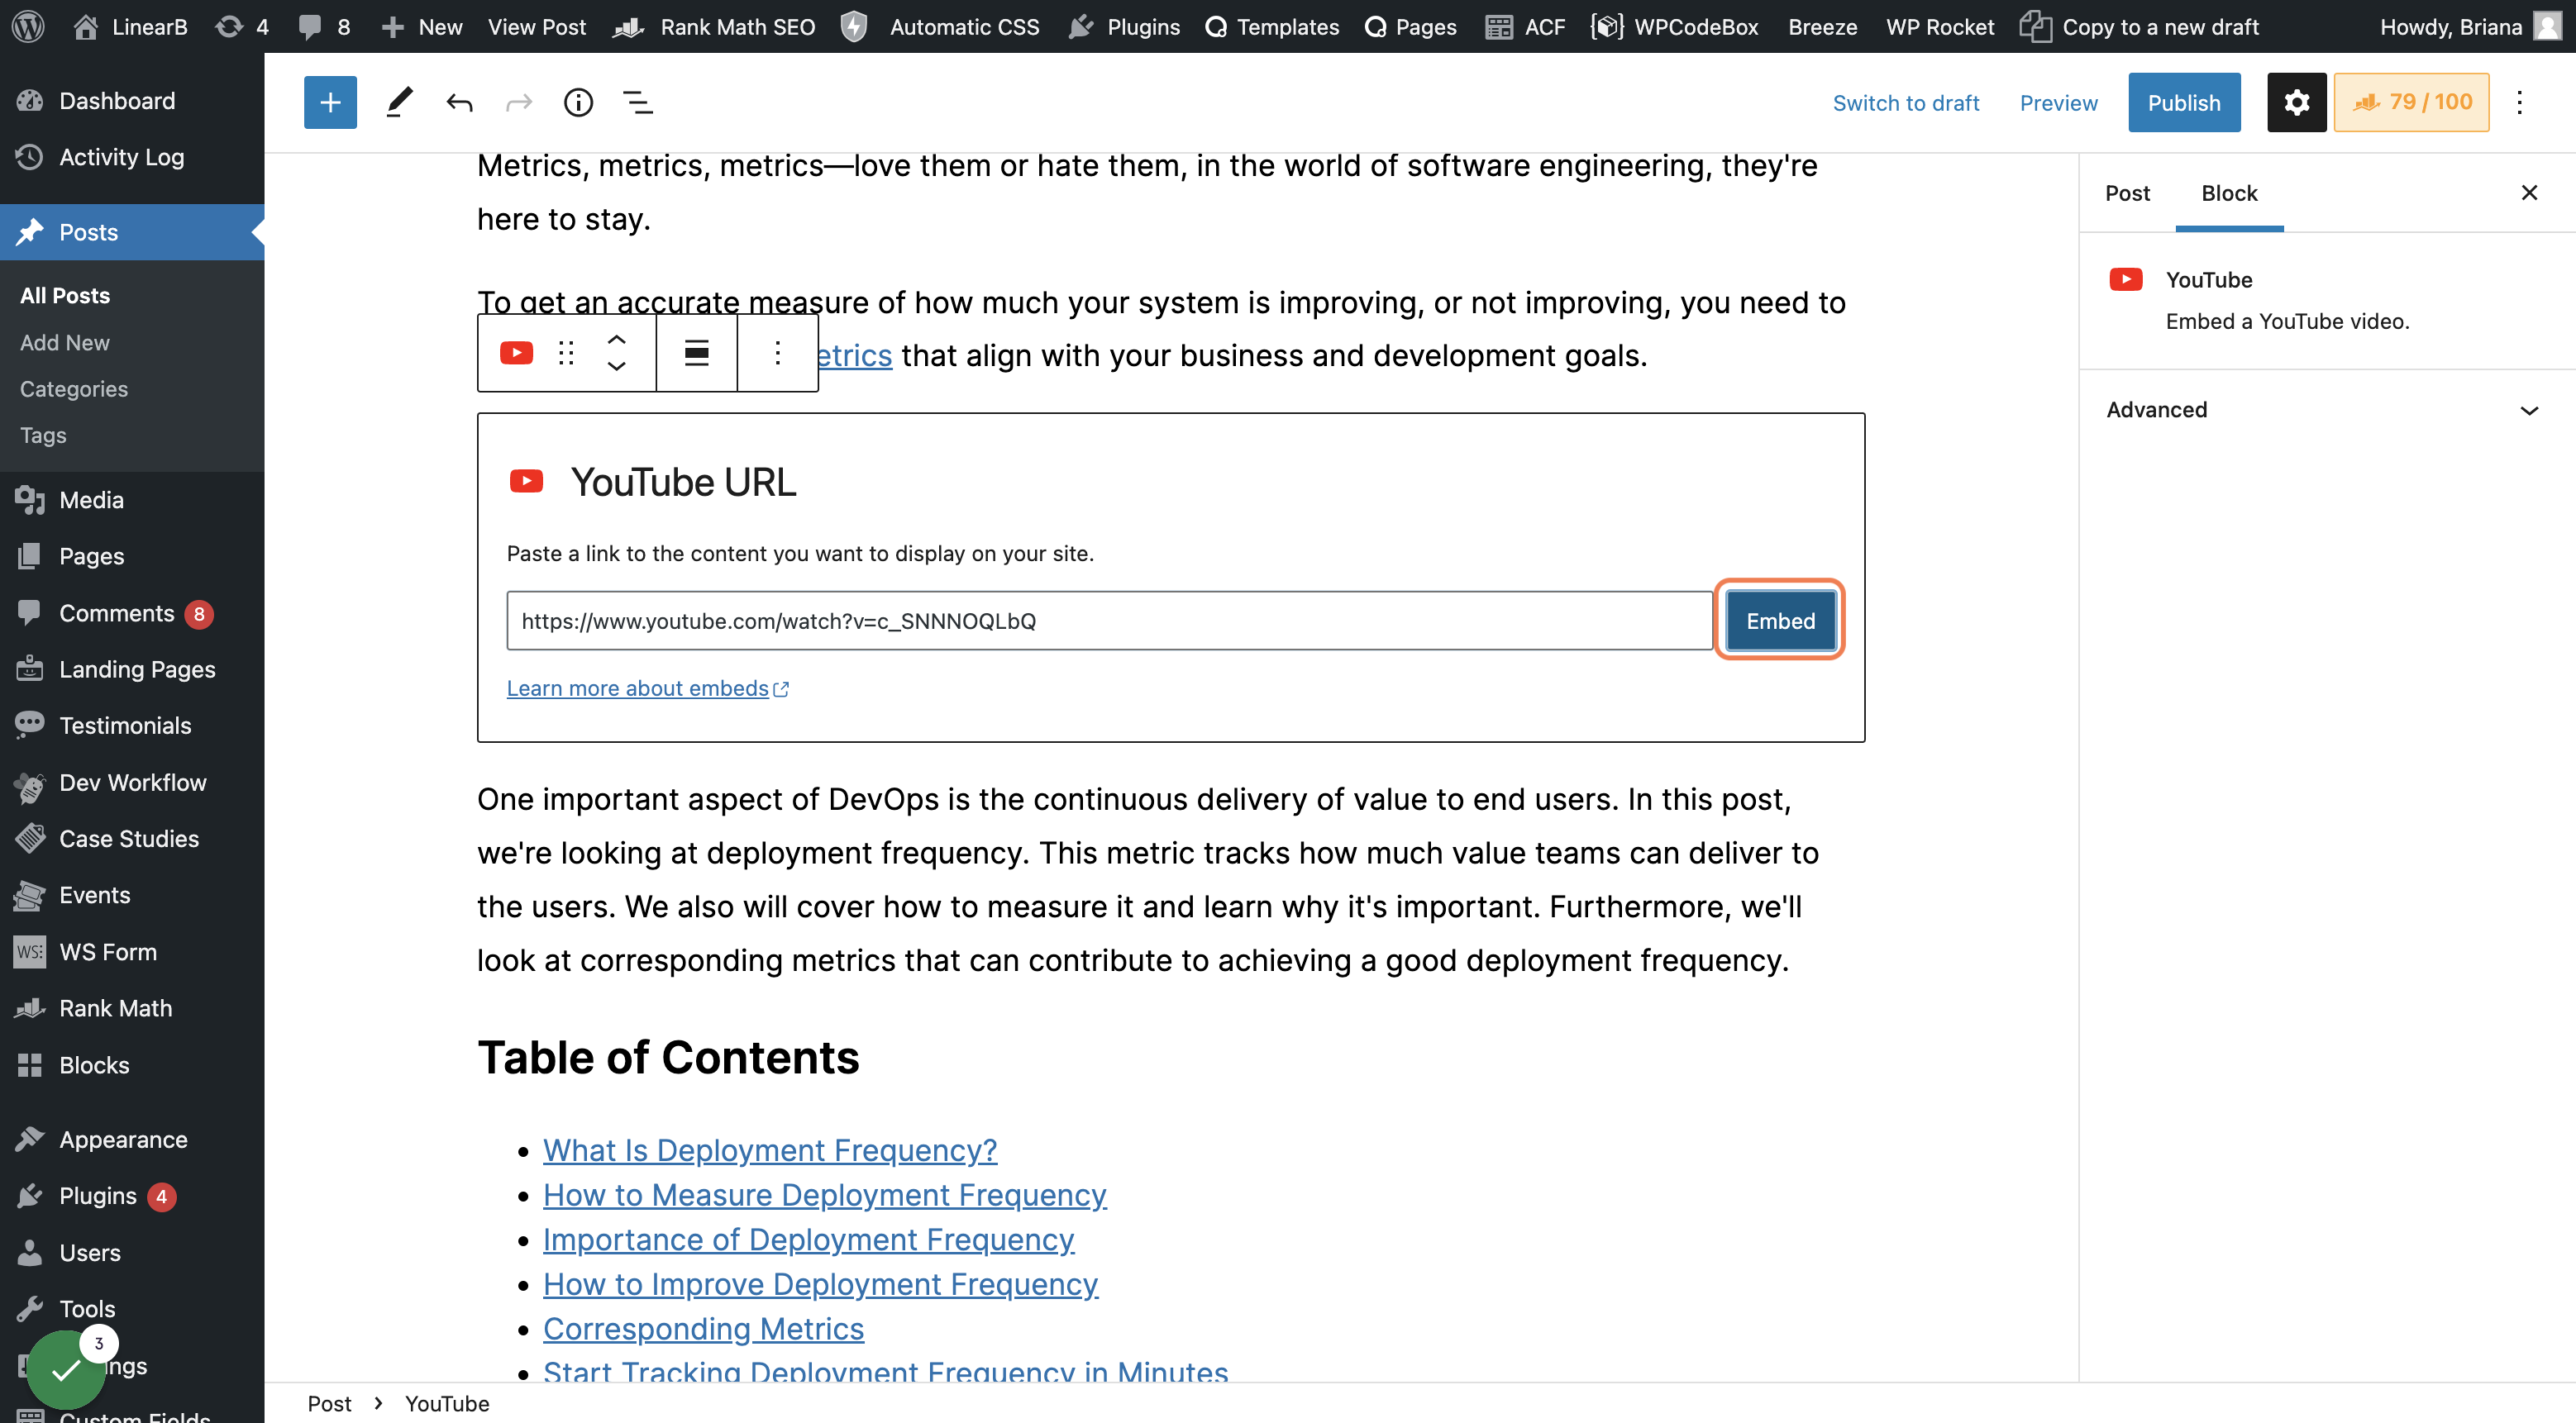Viewport: 2576px width, 1423px height.
Task: Toggle the block inserter plus button
Action: tap(330, 102)
